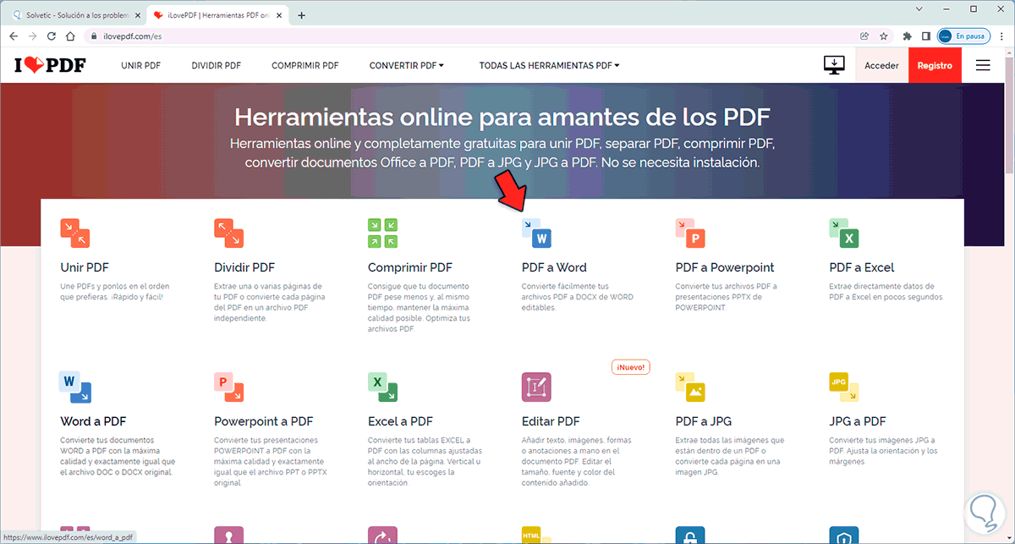The image size is (1015, 544).
Task: Select the Word a PDF tool icon
Action: coord(74,387)
